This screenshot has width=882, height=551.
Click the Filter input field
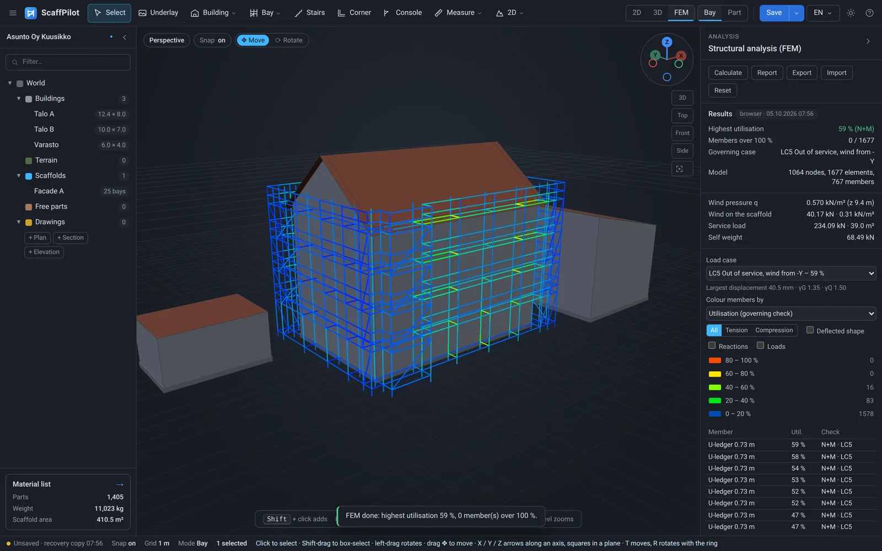click(68, 62)
